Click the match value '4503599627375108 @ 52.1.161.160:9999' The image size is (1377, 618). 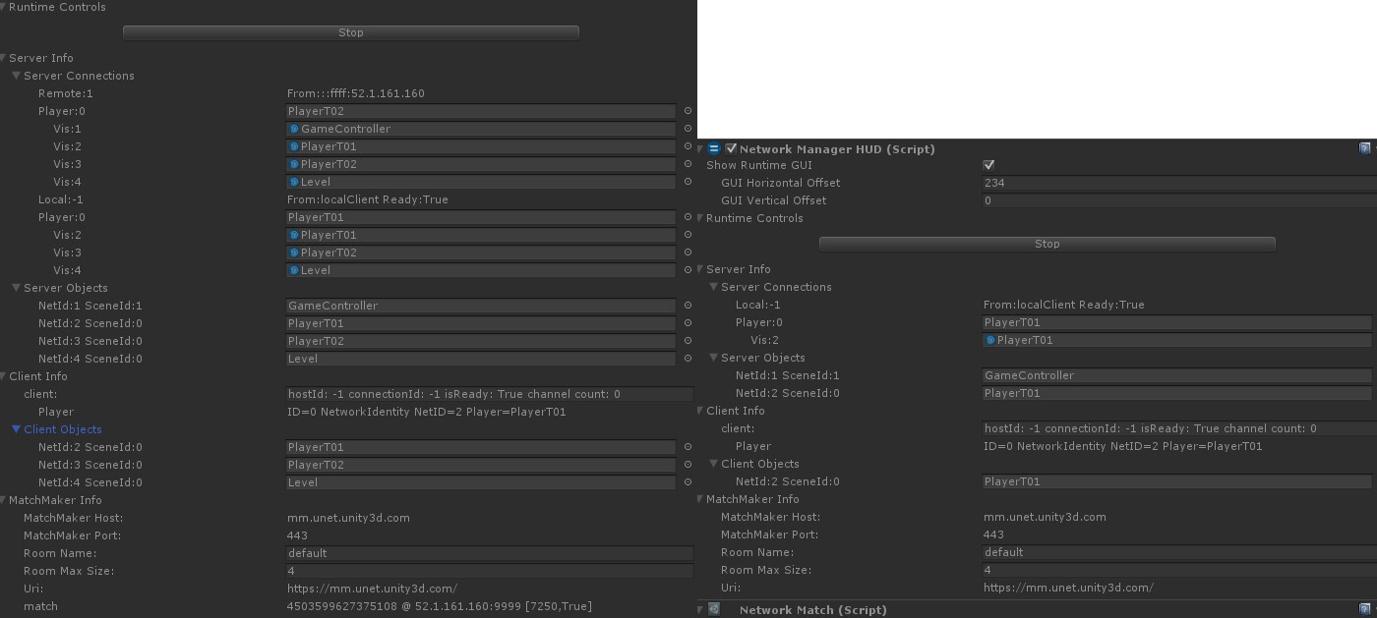point(440,606)
